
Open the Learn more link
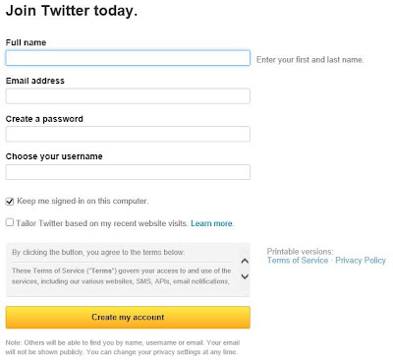212,223
